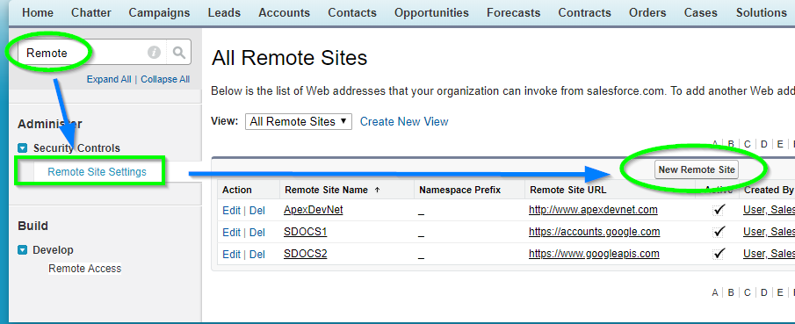Open the Contracts tab
Viewport: 795px width, 324px height.
(584, 12)
